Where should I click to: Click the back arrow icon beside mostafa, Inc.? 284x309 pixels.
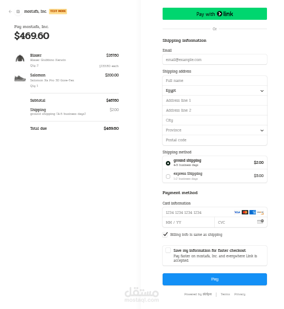(10, 12)
